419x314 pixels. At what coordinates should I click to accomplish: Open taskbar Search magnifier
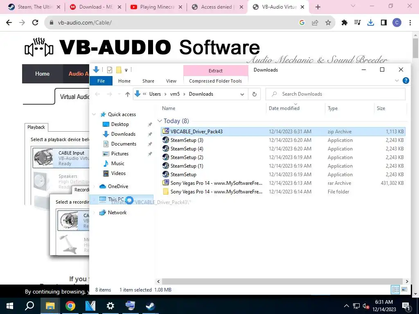tap(29, 306)
